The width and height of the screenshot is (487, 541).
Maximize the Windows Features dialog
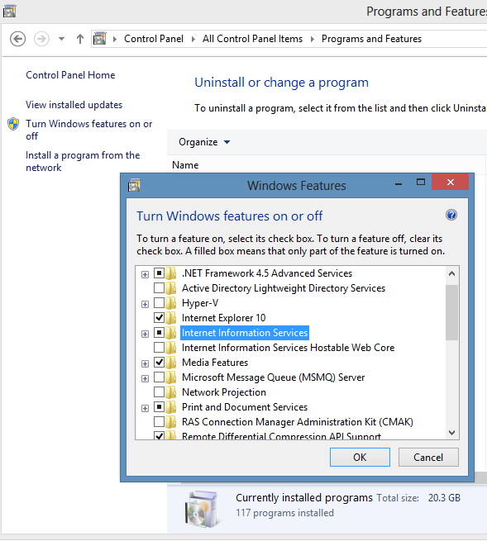(x=421, y=183)
